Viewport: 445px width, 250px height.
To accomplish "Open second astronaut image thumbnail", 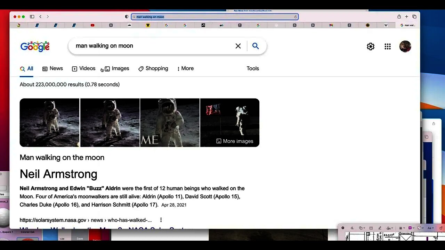I will tap(110, 123).
